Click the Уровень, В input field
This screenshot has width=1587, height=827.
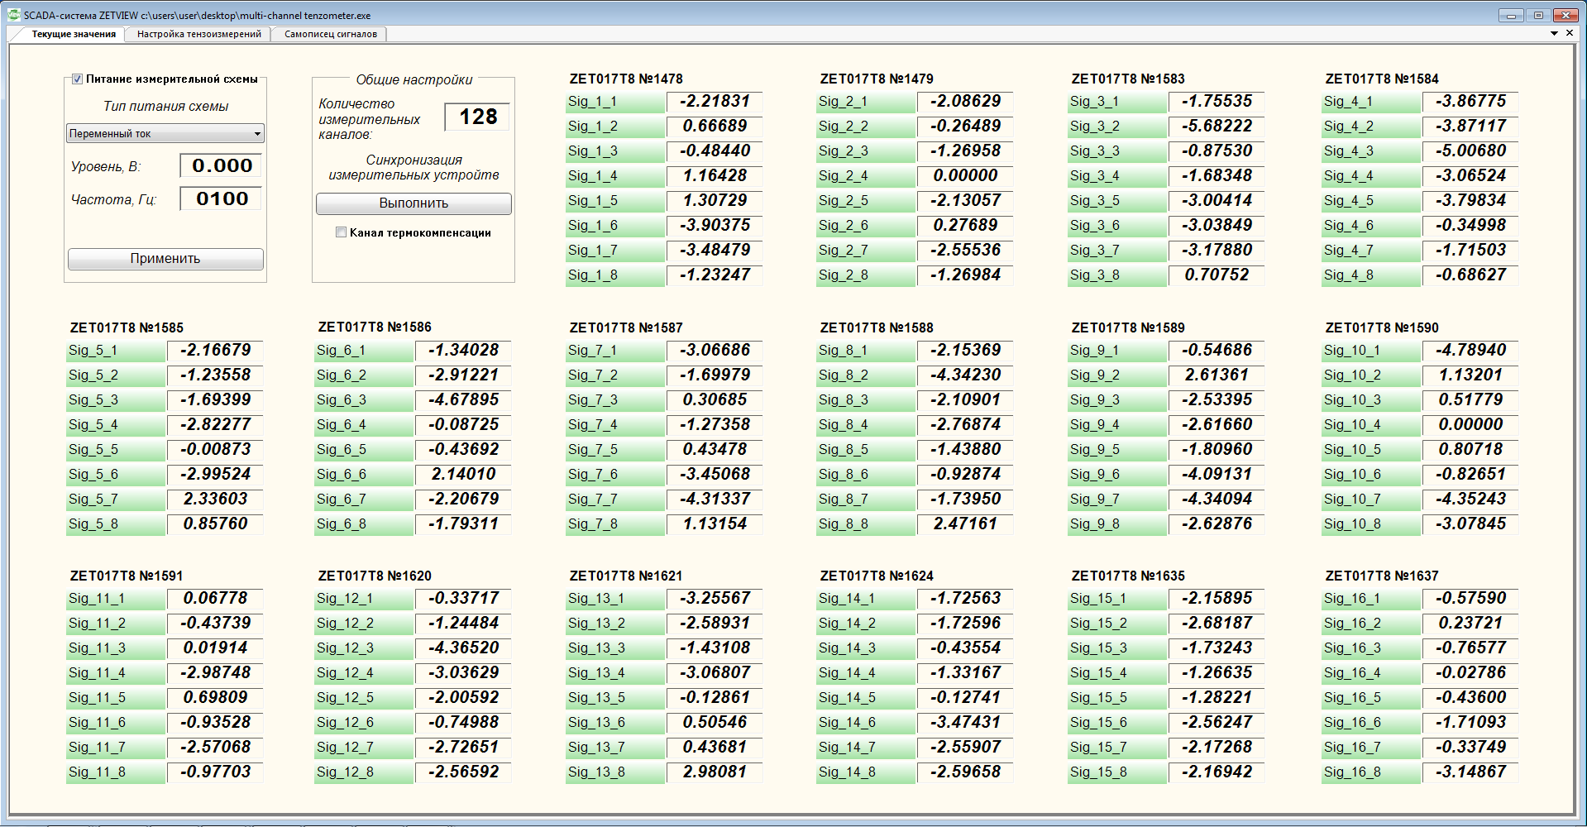(222, 165)
